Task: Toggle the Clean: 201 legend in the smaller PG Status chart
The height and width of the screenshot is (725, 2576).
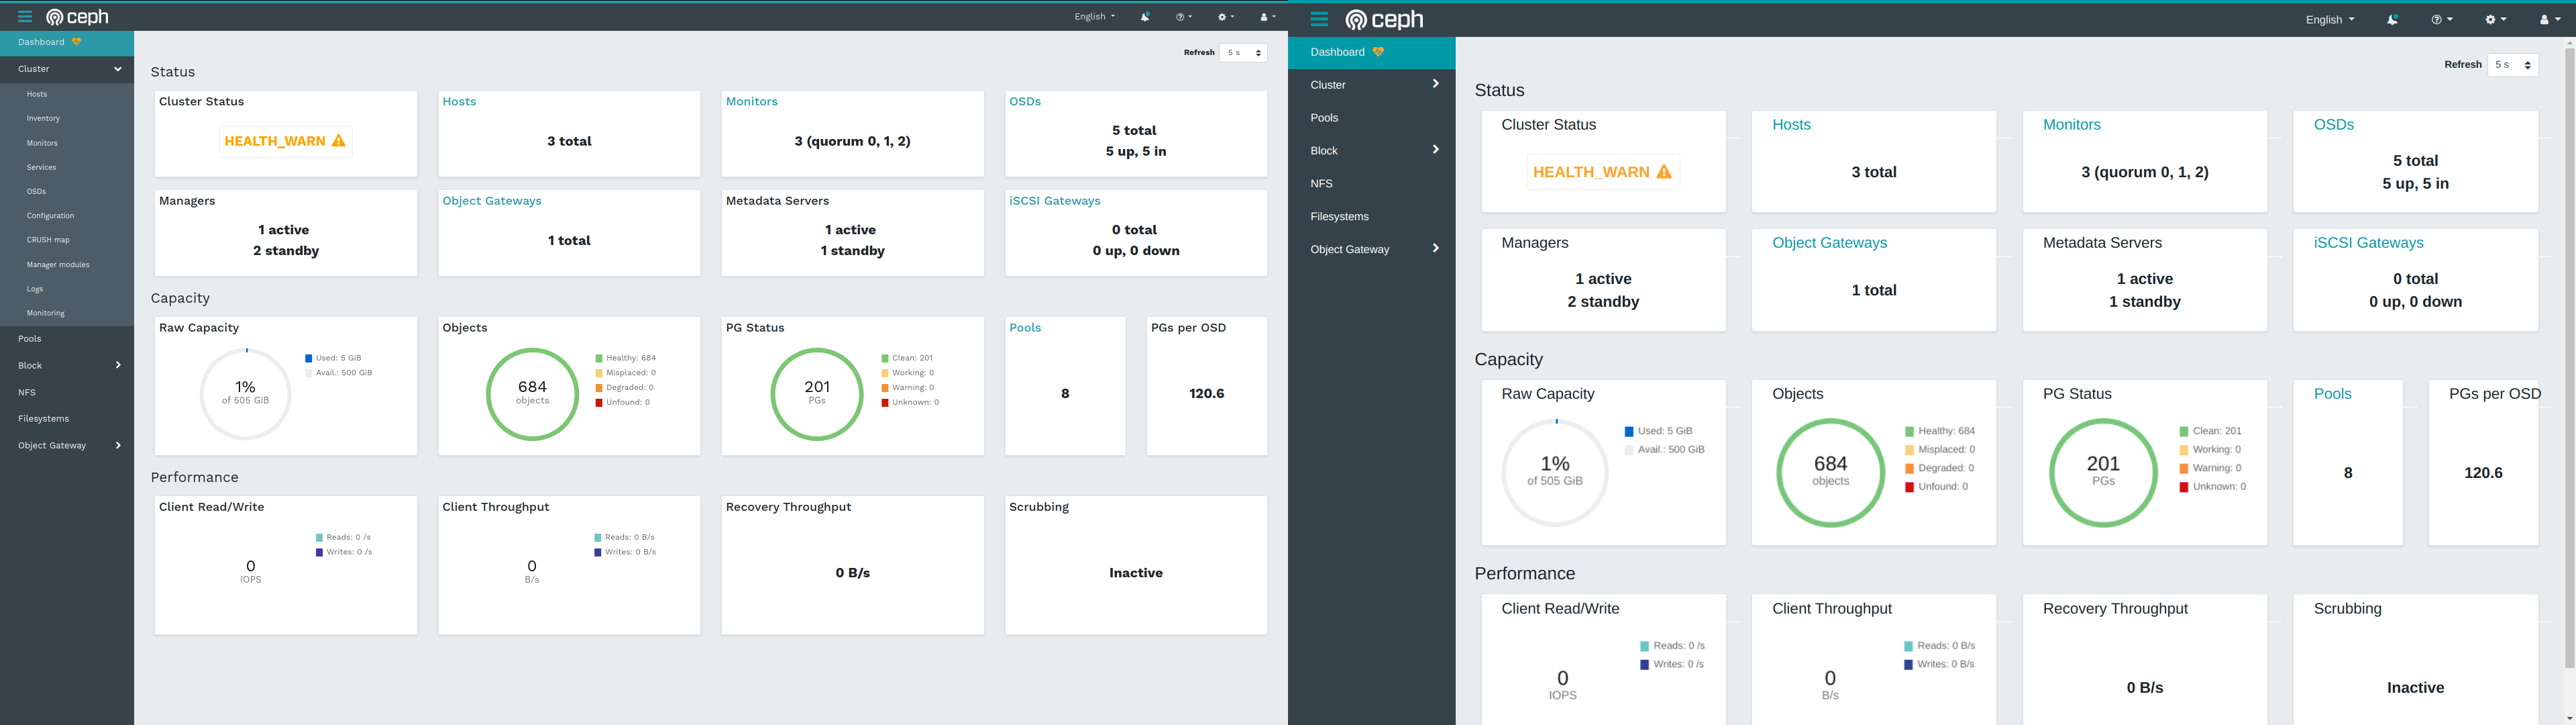Action: (906, 358)
